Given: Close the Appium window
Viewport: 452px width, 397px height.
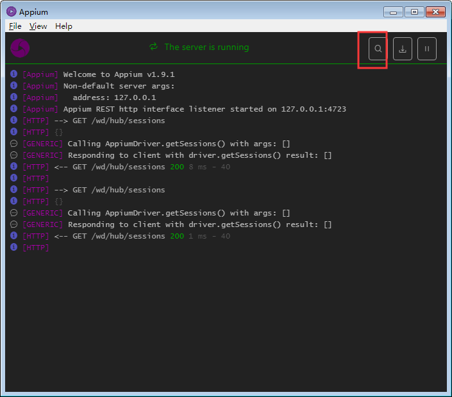Looking at the screenshot, I should click(435, 12).
